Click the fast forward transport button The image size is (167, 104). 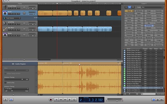[x=65, y=100]
